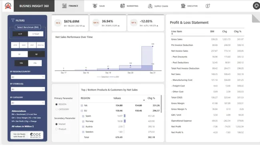Select the dark Q2 quarter toggle
260x146 pixels.
pos(36,54)
